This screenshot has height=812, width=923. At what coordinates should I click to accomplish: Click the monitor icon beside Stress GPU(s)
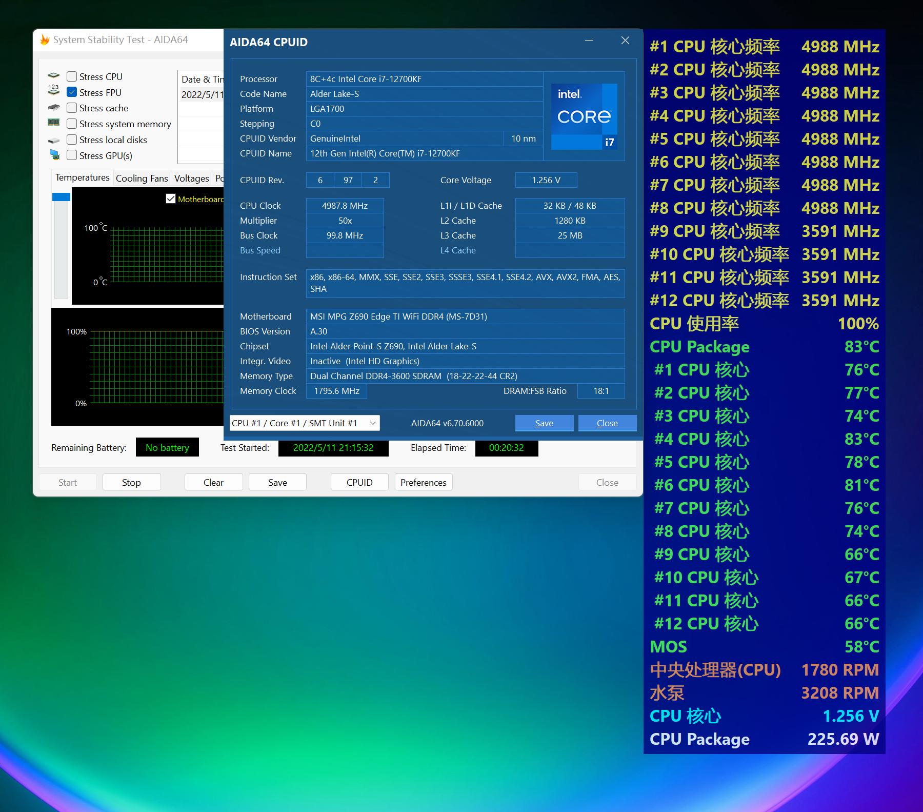[x=54, y=155]
